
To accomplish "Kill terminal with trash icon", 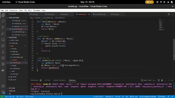I will [x=162, y=80].
